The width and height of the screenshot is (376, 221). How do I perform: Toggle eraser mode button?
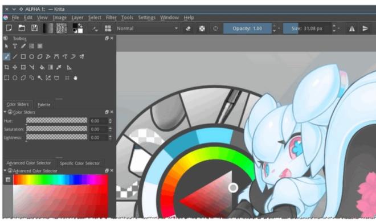188,28
